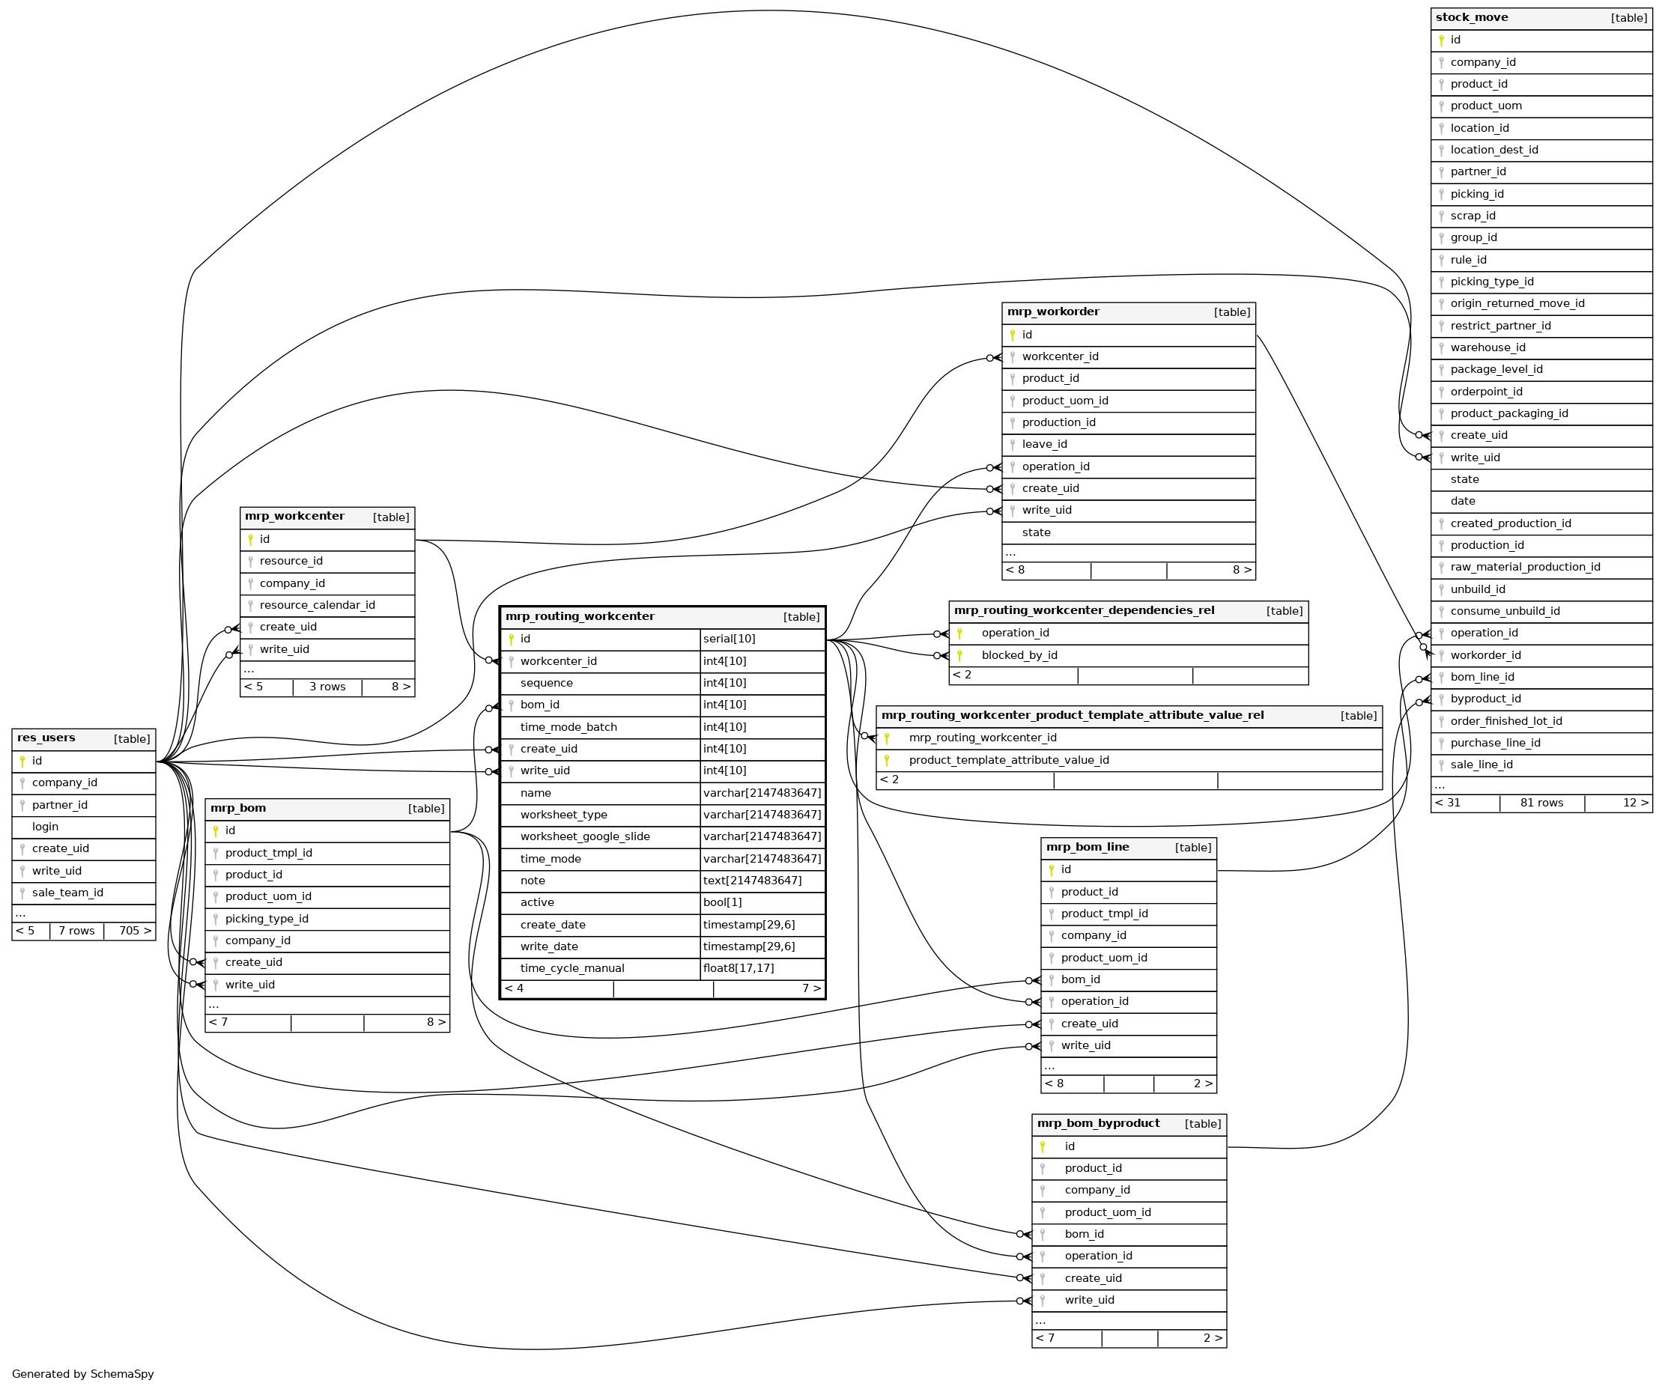
Task: Open the res_users table header
Action: click(x=46, y=738)
